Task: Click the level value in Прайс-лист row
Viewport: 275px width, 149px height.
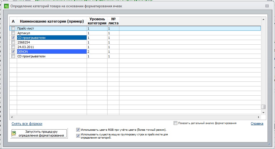Action: click(x=97, y=28)
